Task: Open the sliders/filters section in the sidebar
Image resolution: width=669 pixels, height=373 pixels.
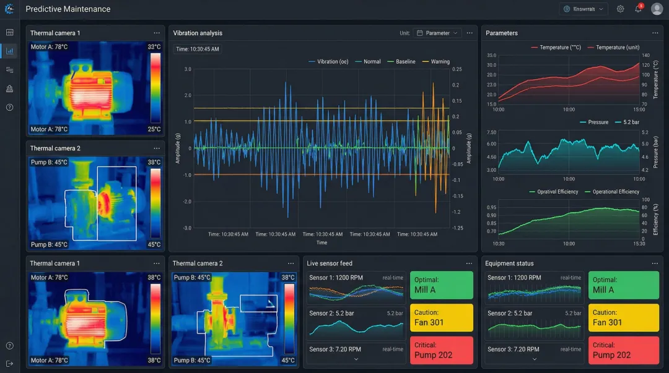Action: (9, 70)
